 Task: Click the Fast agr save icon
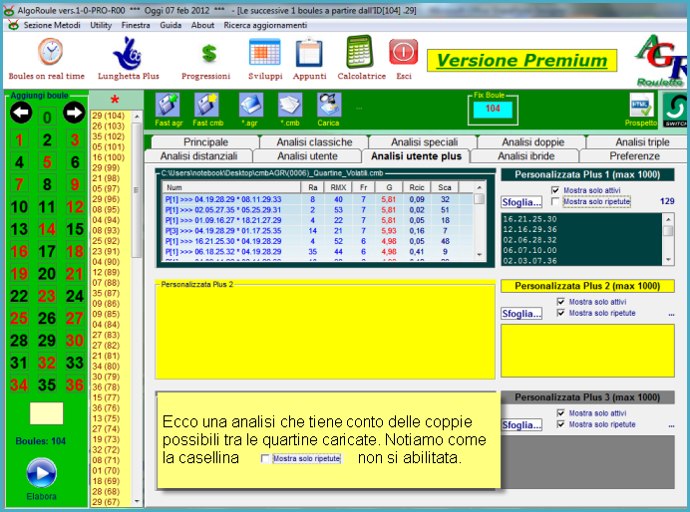(x=168, y=105)
